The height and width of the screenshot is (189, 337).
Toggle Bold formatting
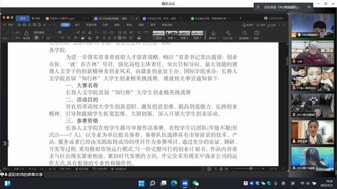37,38
